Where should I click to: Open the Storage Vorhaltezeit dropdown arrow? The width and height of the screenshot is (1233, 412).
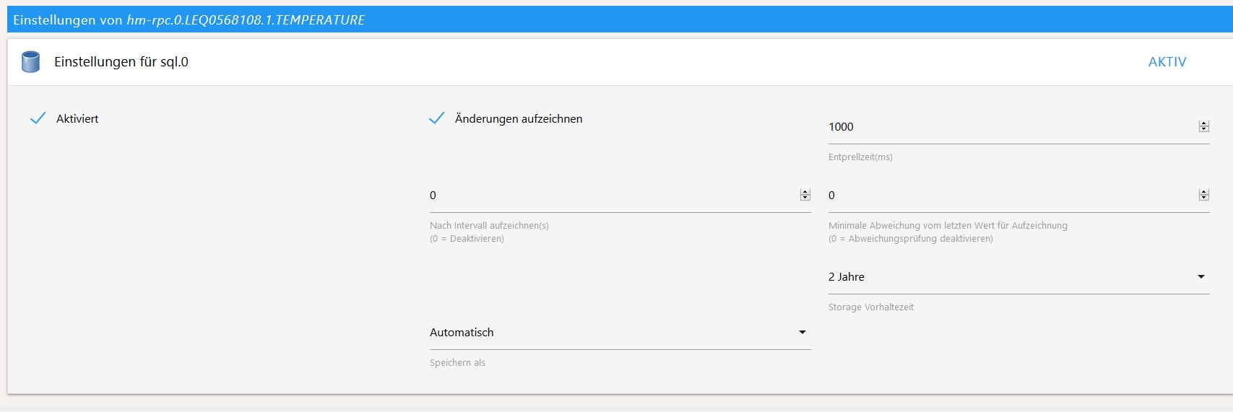click(1200, 277)
